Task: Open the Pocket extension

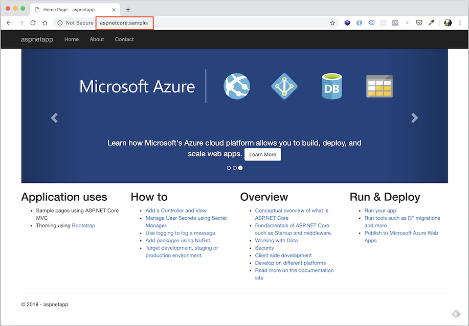Action: (x=419, y=22)
